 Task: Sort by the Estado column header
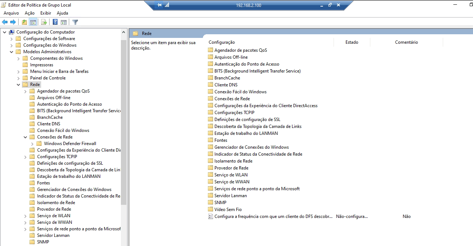[352, 42]
